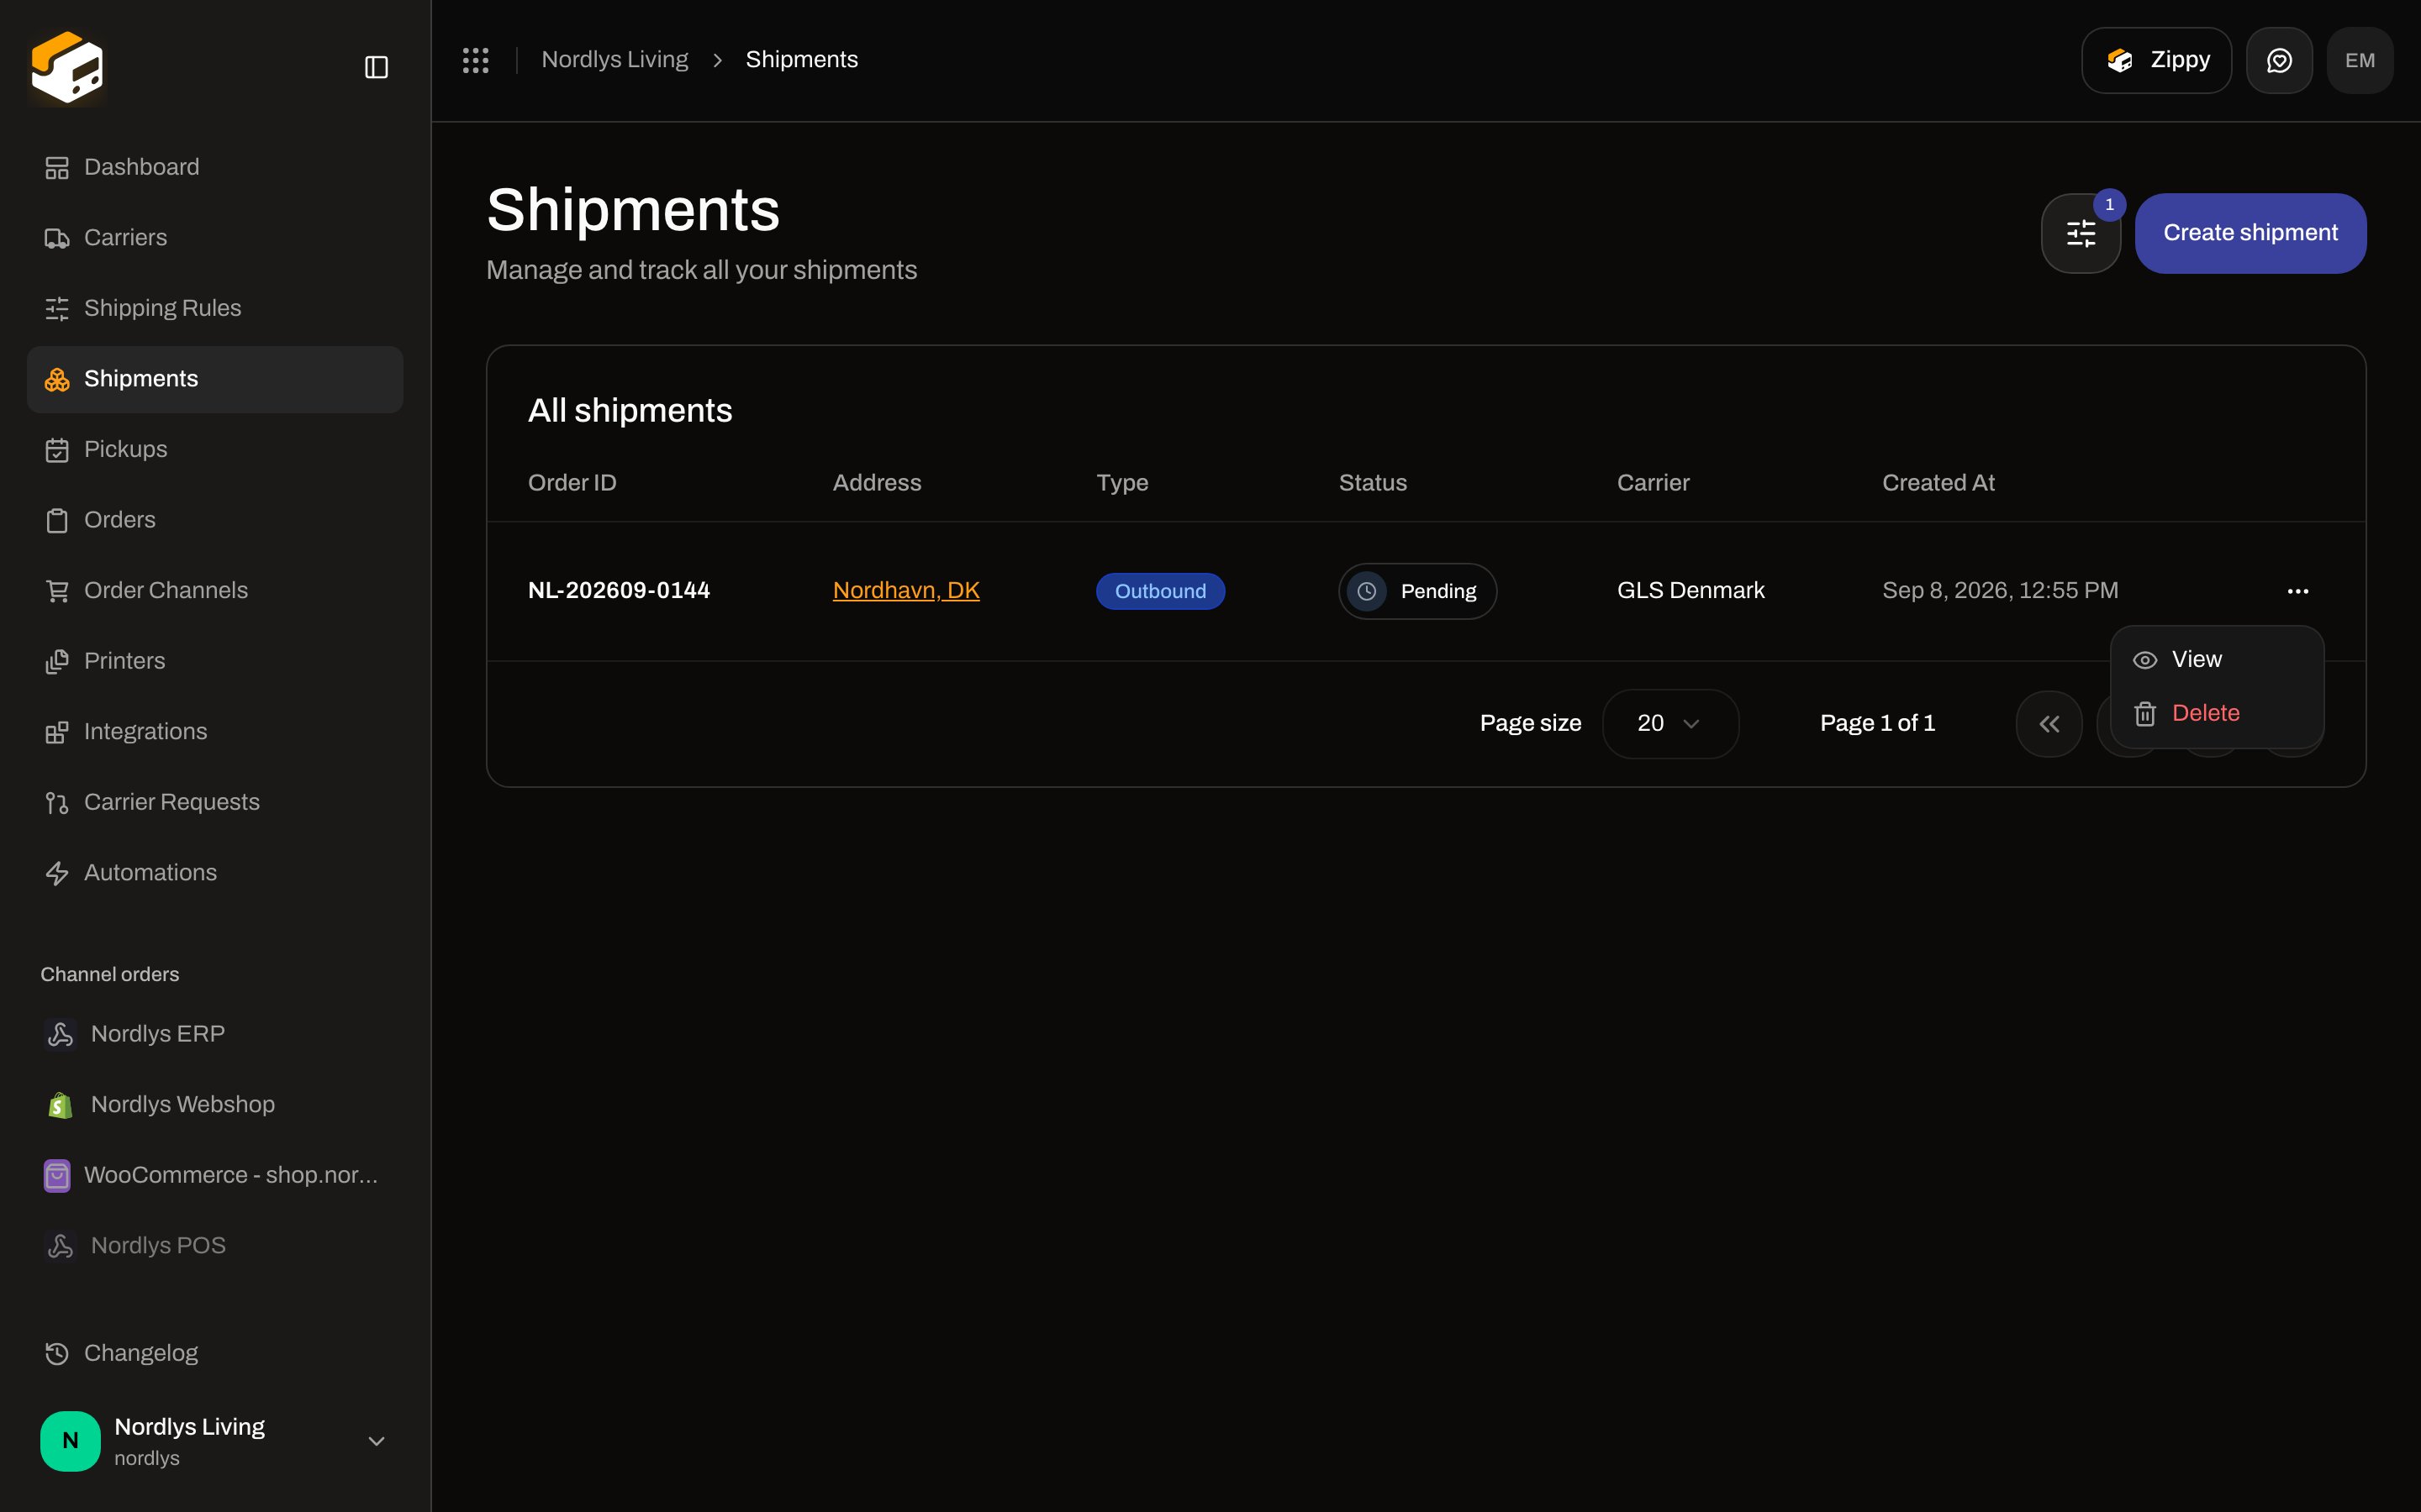Click the Sep 8, 2026 created date
Screen dimensions: 2421x1512
click(x=2000, y=591)
